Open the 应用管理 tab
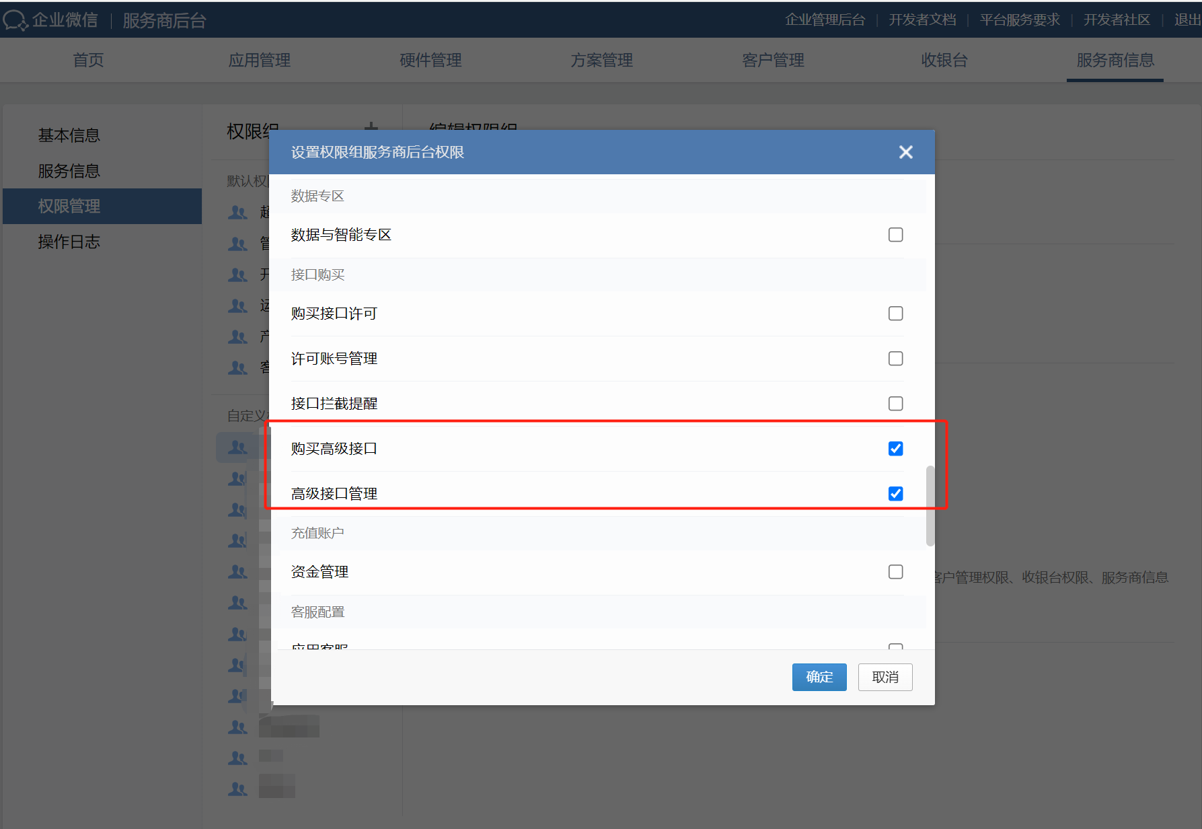This screenshot has height=829, width=1202. pos(259,61)
